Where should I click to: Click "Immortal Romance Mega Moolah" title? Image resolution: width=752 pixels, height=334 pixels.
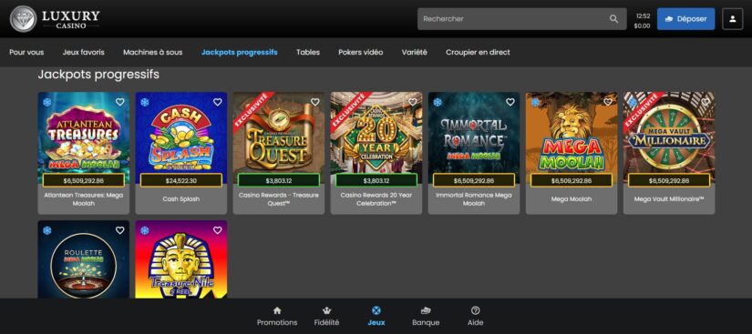click(474, 199)
